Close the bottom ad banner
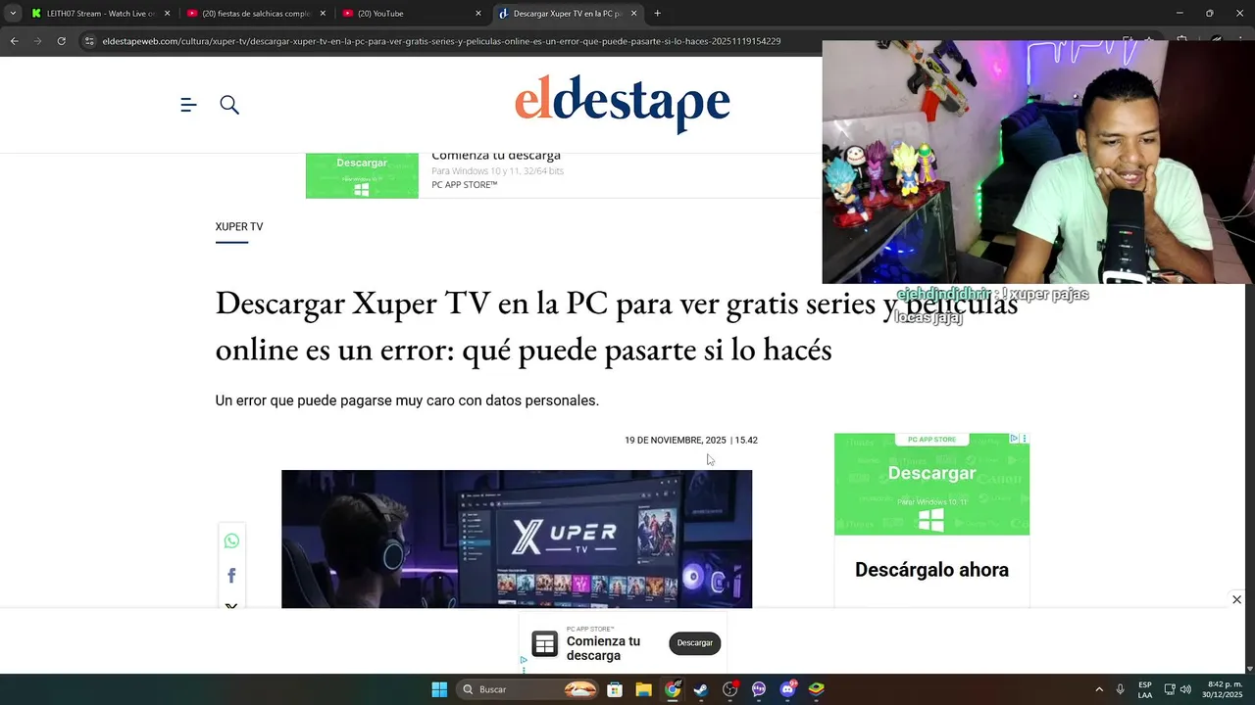Viewport: 1255px width, 705px height. (x=1236, y=599)
